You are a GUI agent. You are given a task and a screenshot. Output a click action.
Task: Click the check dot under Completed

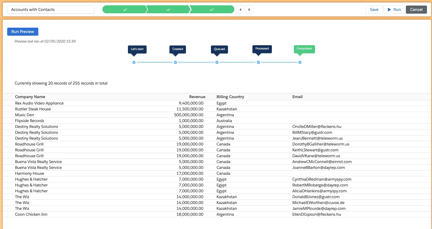tap(300, 63)
